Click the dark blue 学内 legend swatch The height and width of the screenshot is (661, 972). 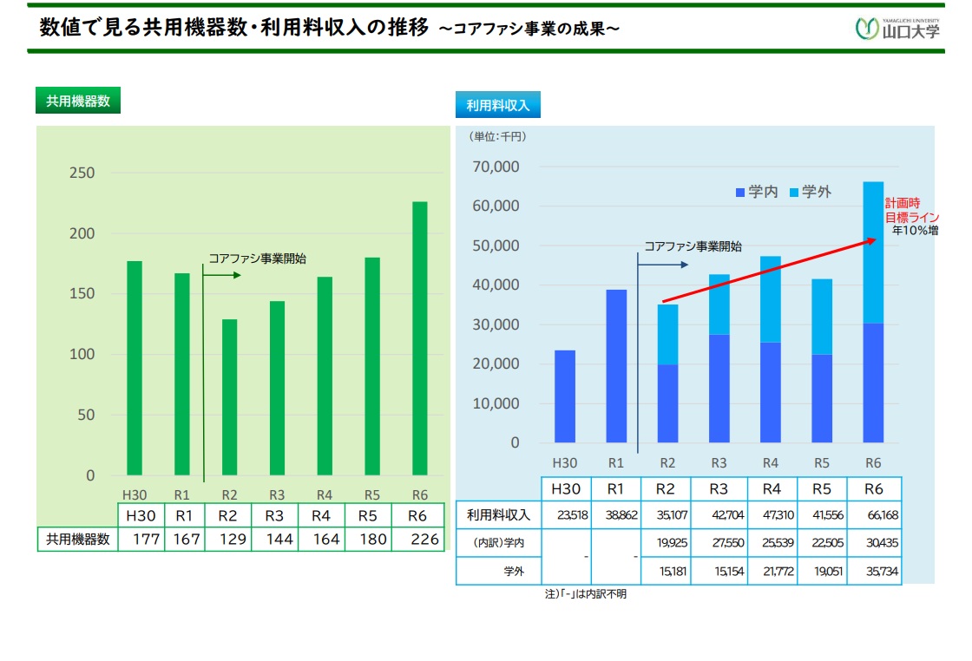coord(740,192)
